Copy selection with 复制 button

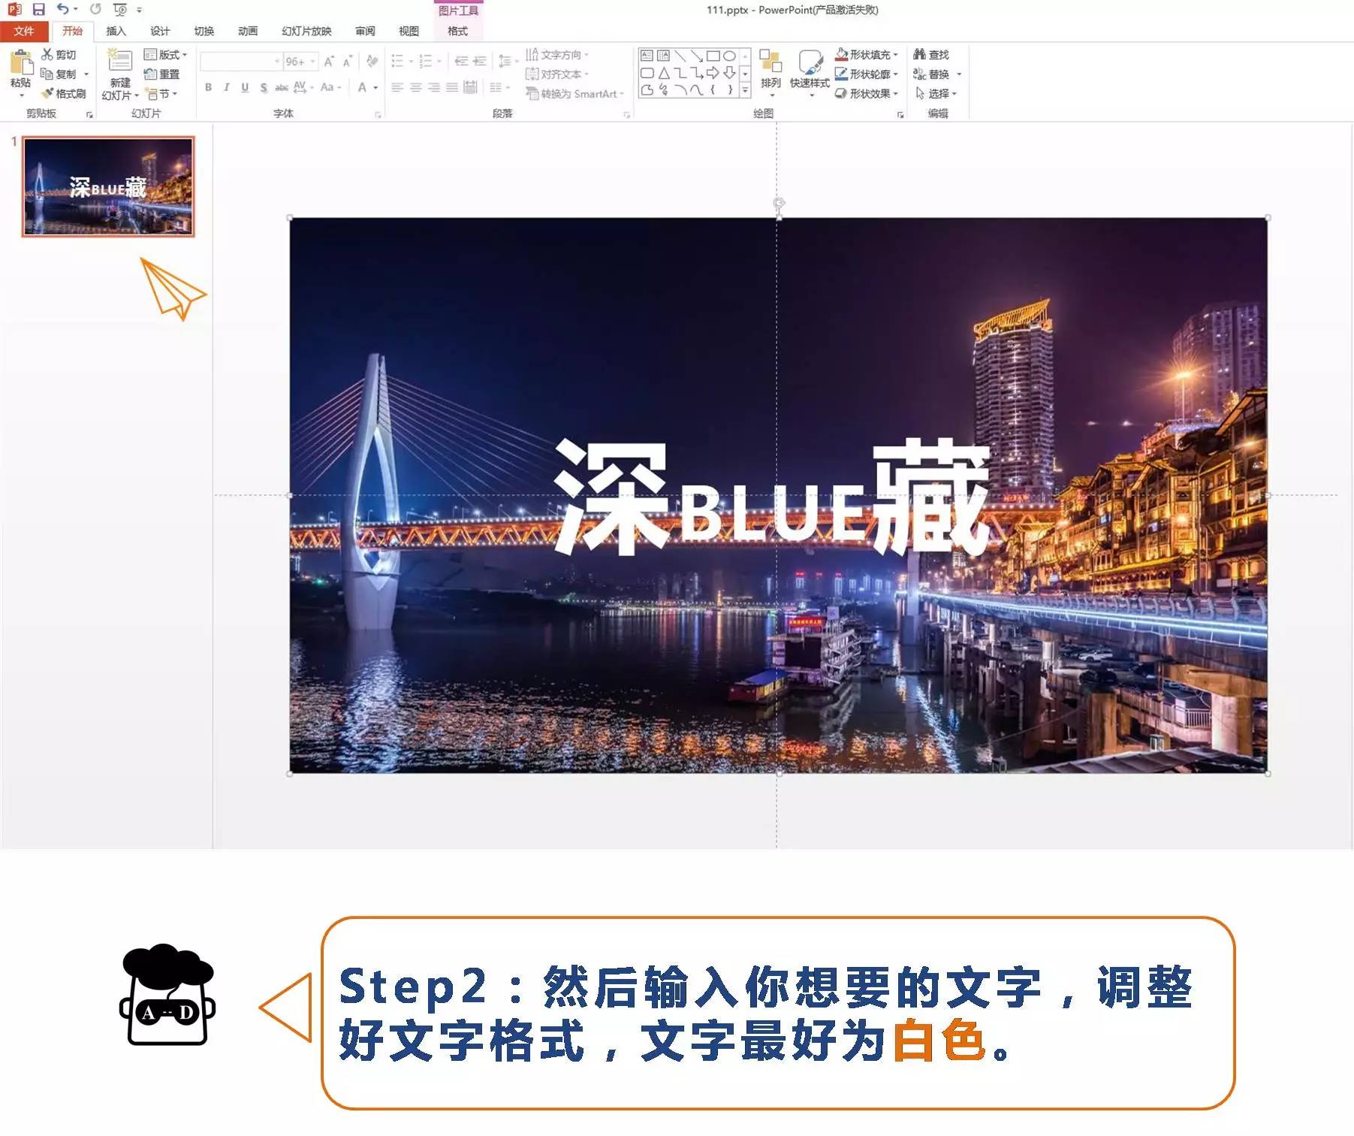point(59,74)
